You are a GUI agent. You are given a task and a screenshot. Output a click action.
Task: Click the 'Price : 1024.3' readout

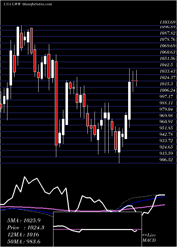pos(25,228)
